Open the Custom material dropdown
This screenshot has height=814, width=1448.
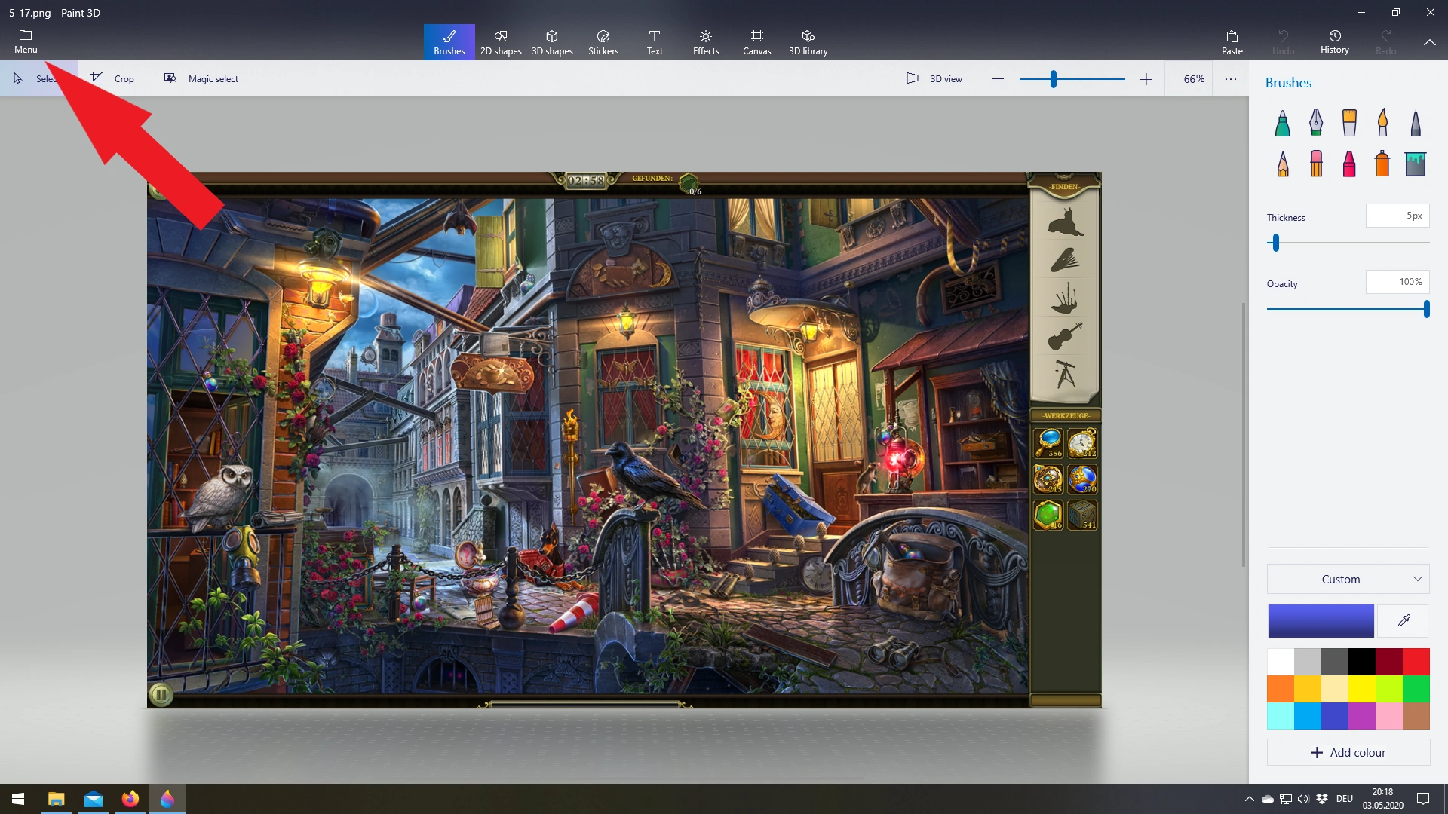click(x=1348, y=579)
